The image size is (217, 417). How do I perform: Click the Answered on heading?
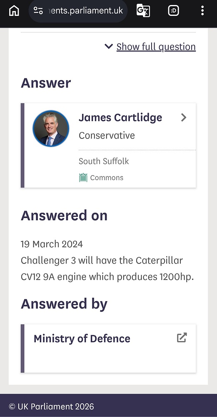[x=64, y=215]
